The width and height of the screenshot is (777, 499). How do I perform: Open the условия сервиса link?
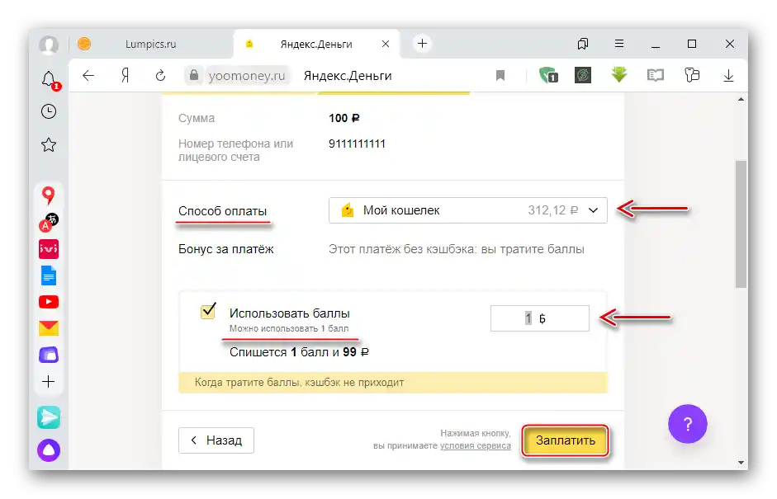476,445
